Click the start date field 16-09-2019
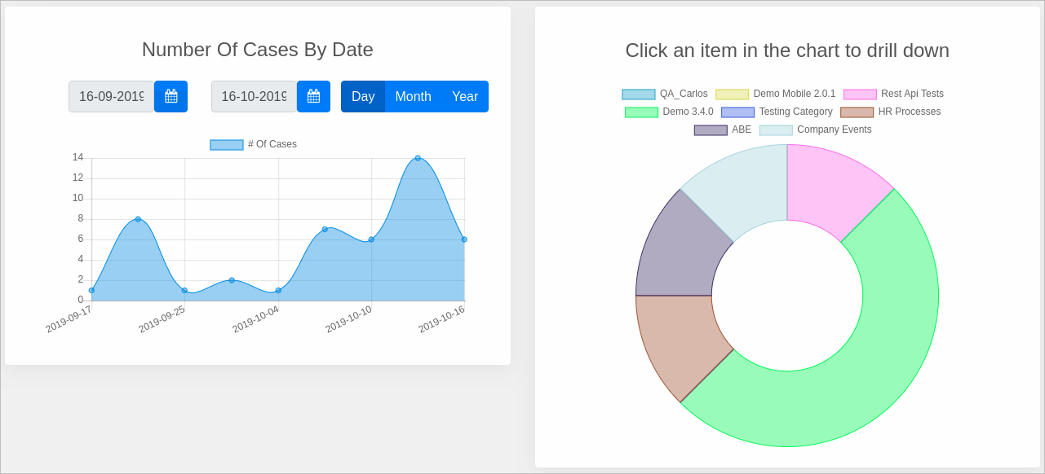 [111, 96]
